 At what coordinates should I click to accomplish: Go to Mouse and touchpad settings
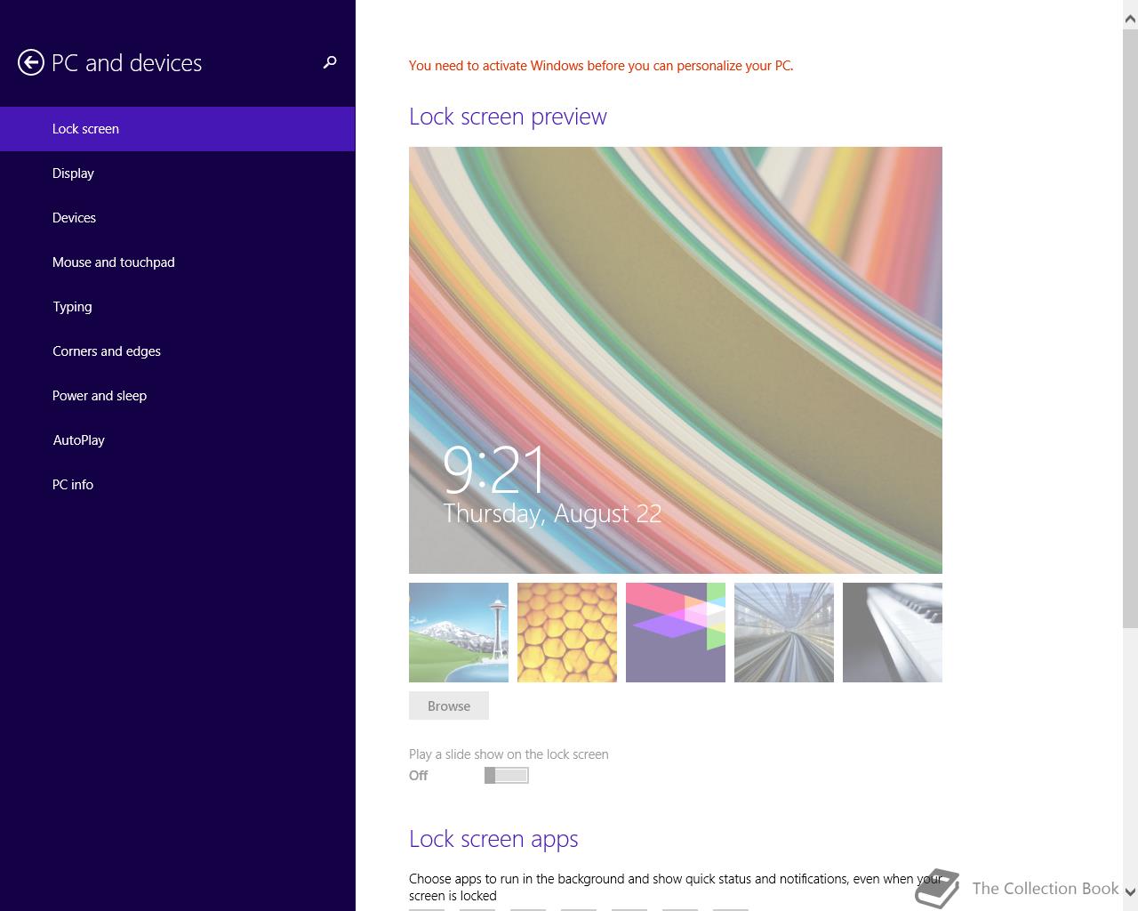click(178, 262)
